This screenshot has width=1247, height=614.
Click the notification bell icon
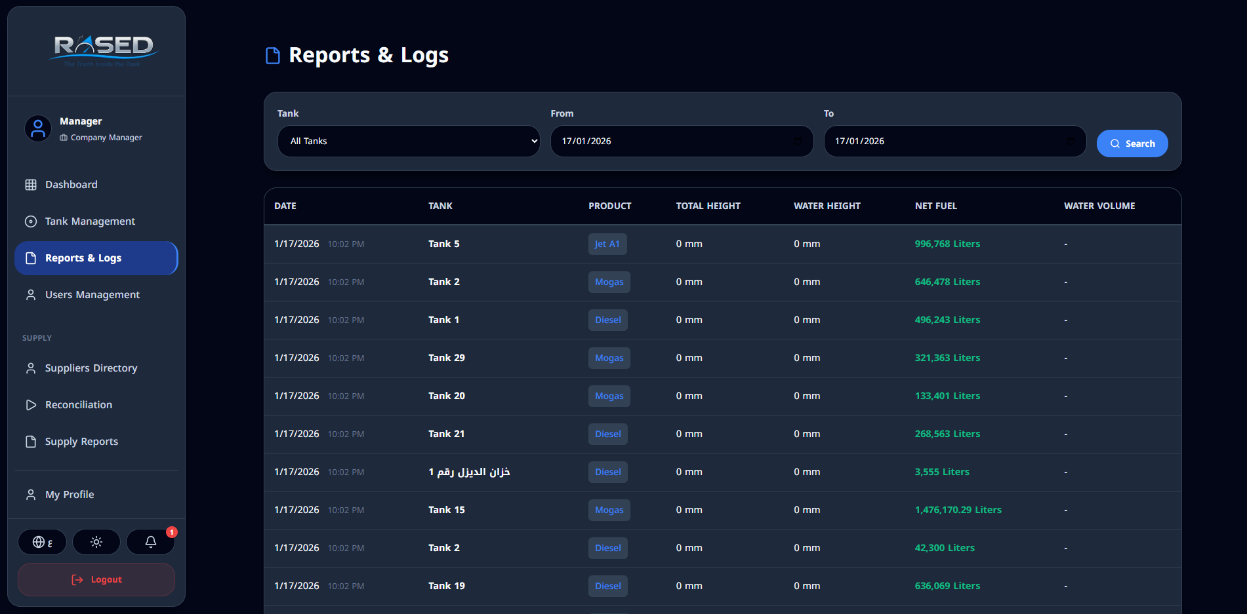pyautogui.click(x=150, y=542)
